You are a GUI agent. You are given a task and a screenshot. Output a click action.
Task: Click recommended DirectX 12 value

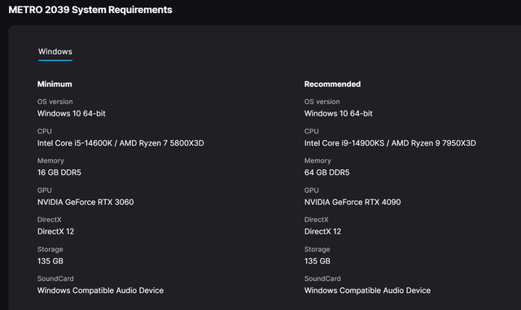click(322, 232)
